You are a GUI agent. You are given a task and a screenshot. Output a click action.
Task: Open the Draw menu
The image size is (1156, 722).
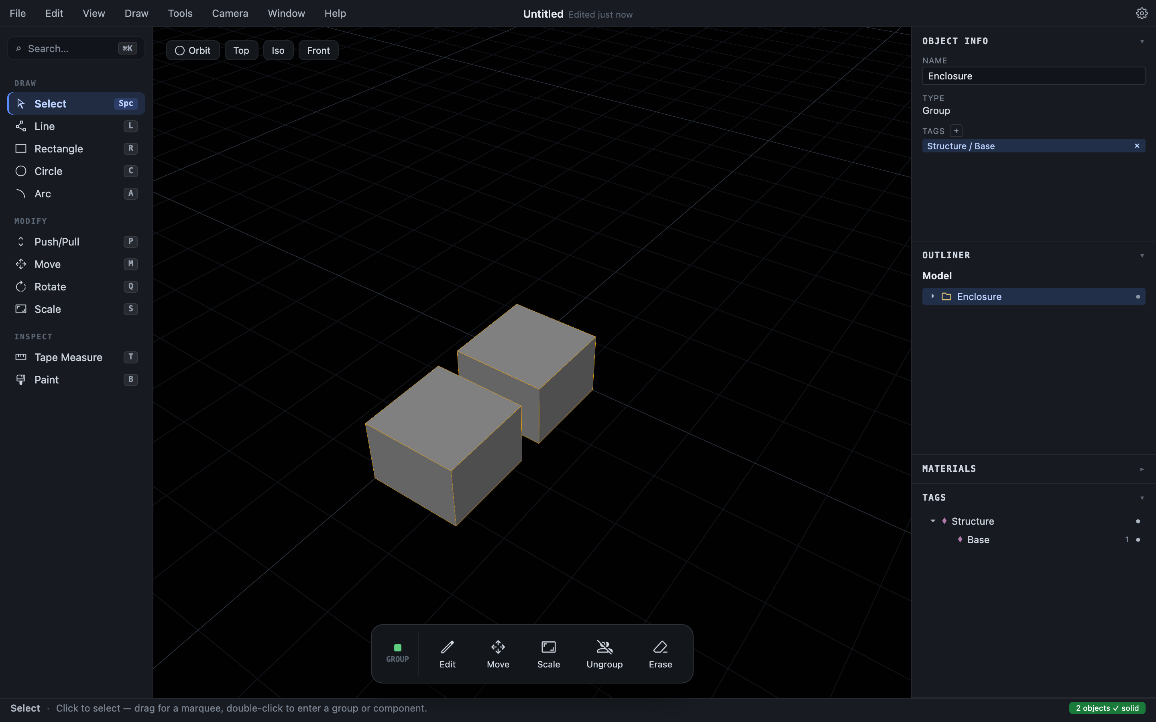[136, 13]
